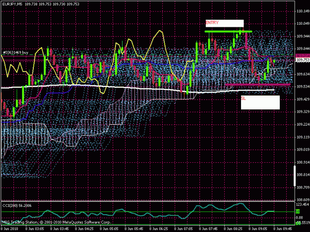Click the 109.019 price axis label
The width and height of the screenshot is (310, 232).
(x=303, y=149)
